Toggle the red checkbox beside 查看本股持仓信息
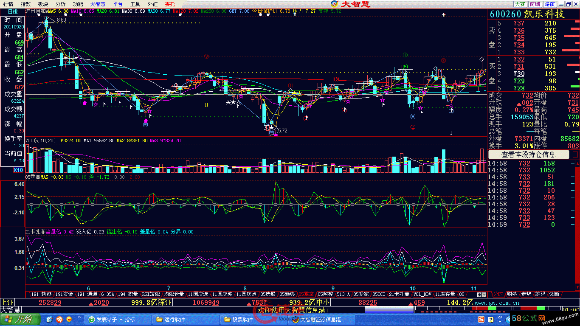580x326 pixels. [x=575, y=155]
